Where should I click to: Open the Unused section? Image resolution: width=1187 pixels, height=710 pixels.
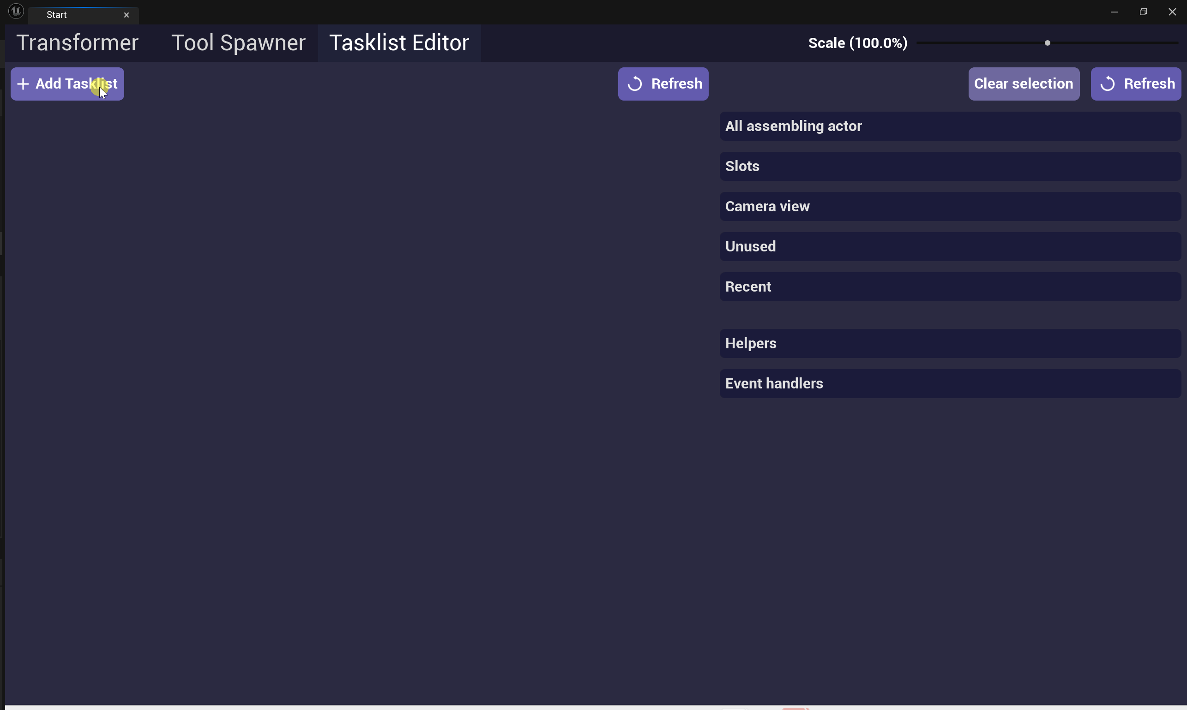[950, 247]
